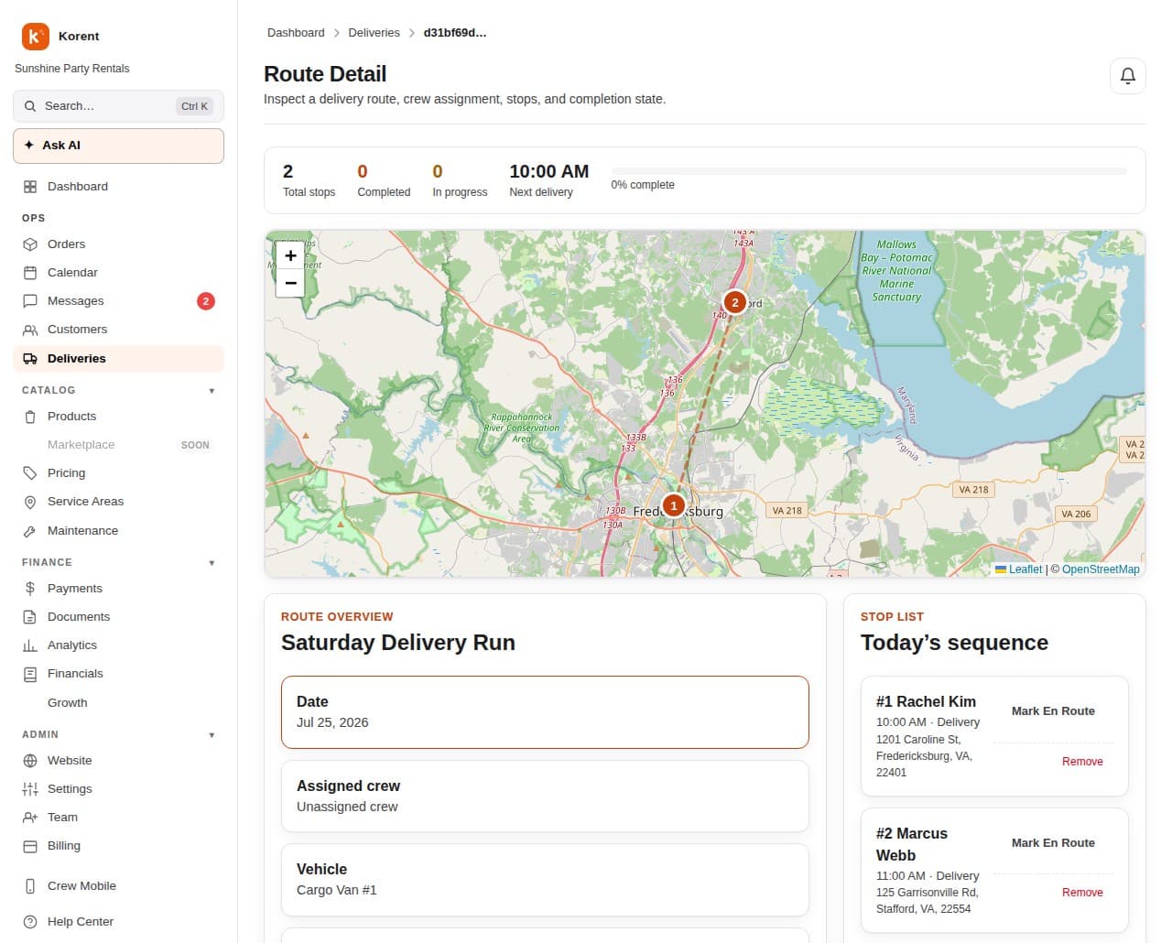
Task: Collapse the Admin section
Action: point(212,735)
